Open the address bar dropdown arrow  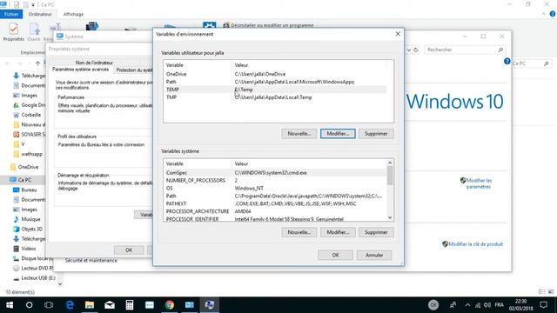pyautogui.click(x=409, y=50)
